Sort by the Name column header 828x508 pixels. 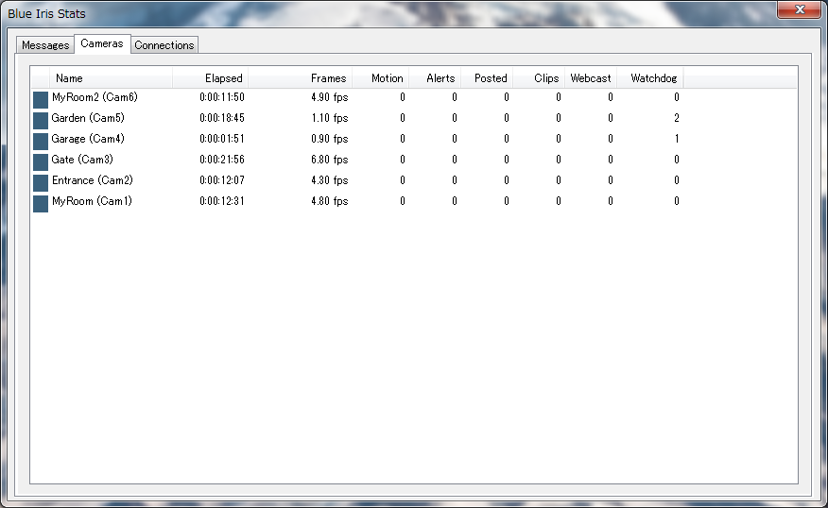pos(111,78)
